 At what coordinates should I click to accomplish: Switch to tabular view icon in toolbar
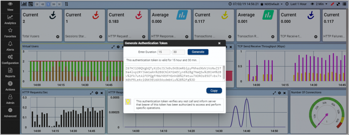tap(31, 4)
